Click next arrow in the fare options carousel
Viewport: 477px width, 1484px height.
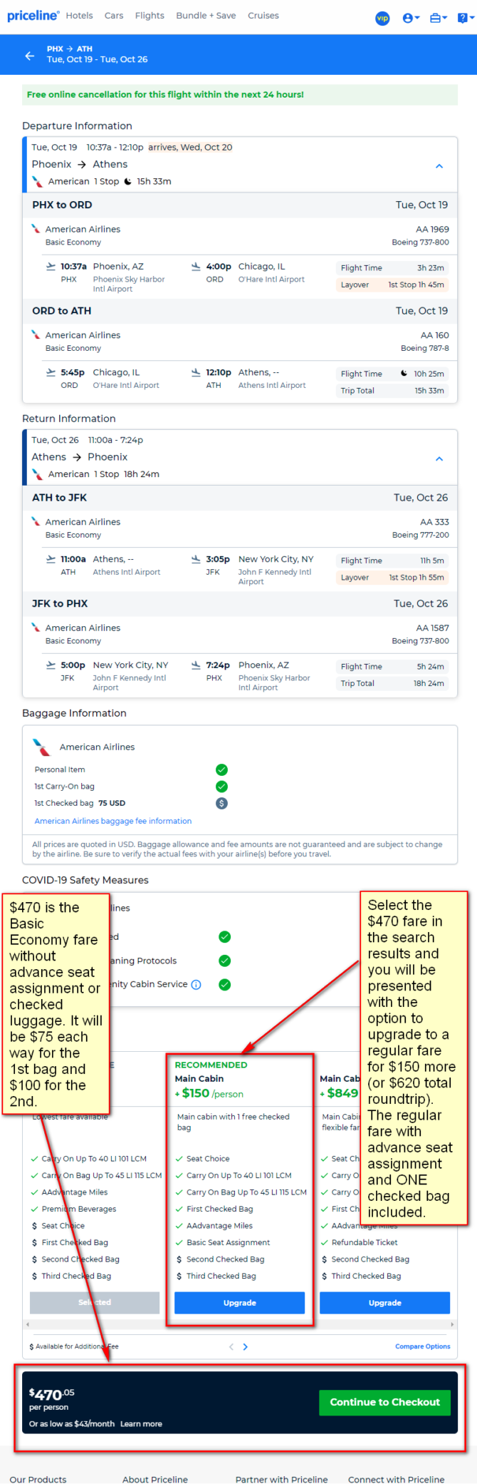tap(246, 1346)
